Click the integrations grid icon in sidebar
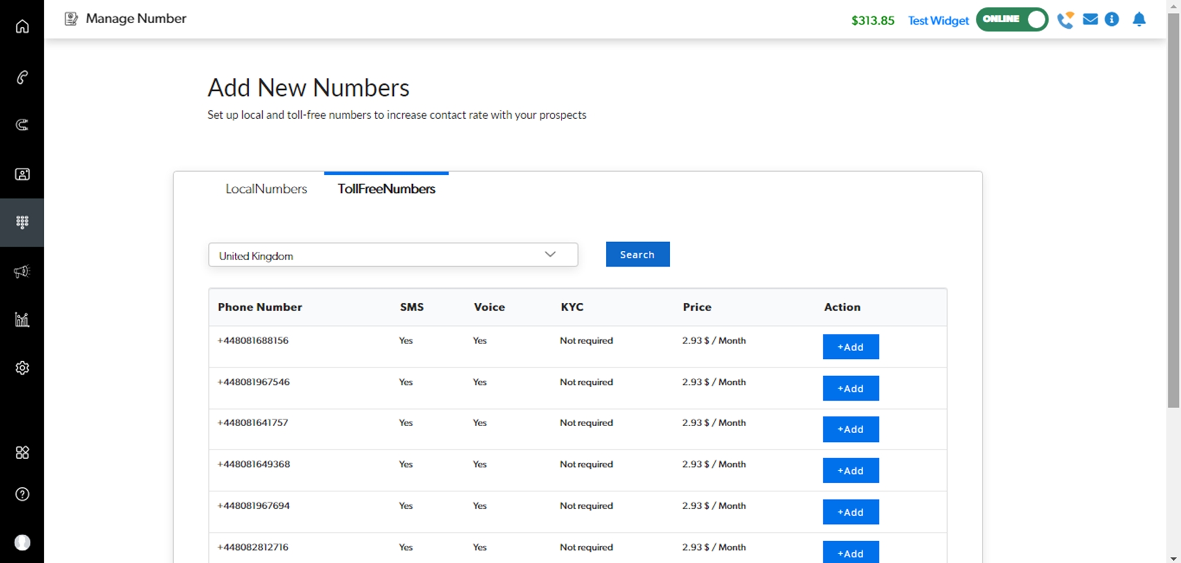This screenshot has height=563, width=1181. (22, 453)
